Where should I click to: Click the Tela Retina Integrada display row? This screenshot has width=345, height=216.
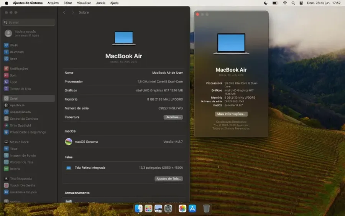tap(124, 168)
